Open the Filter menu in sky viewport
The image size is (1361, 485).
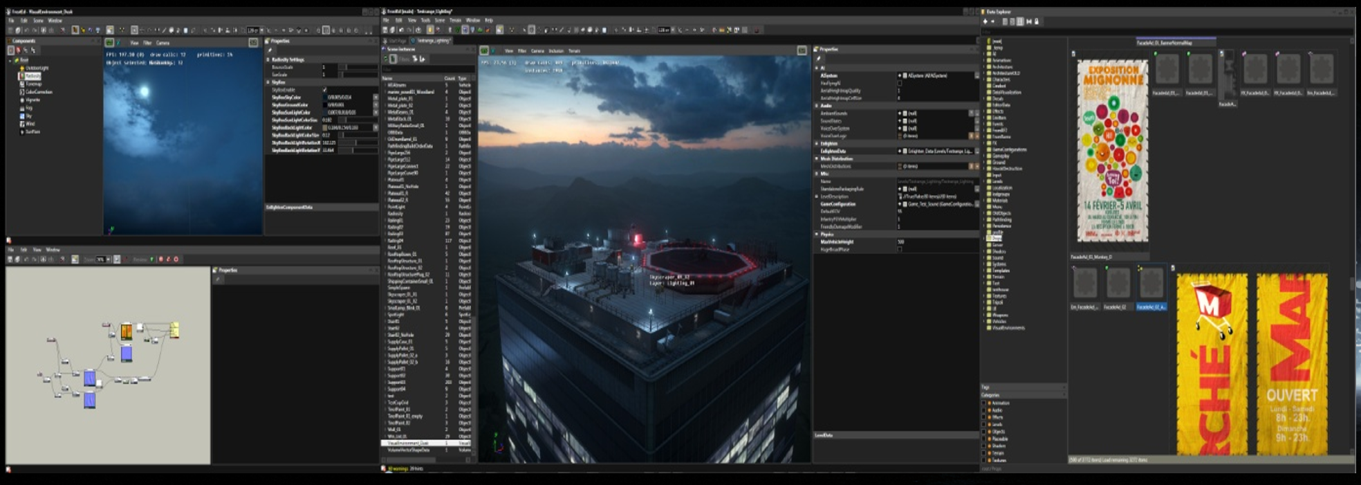(x=147, y=43)
